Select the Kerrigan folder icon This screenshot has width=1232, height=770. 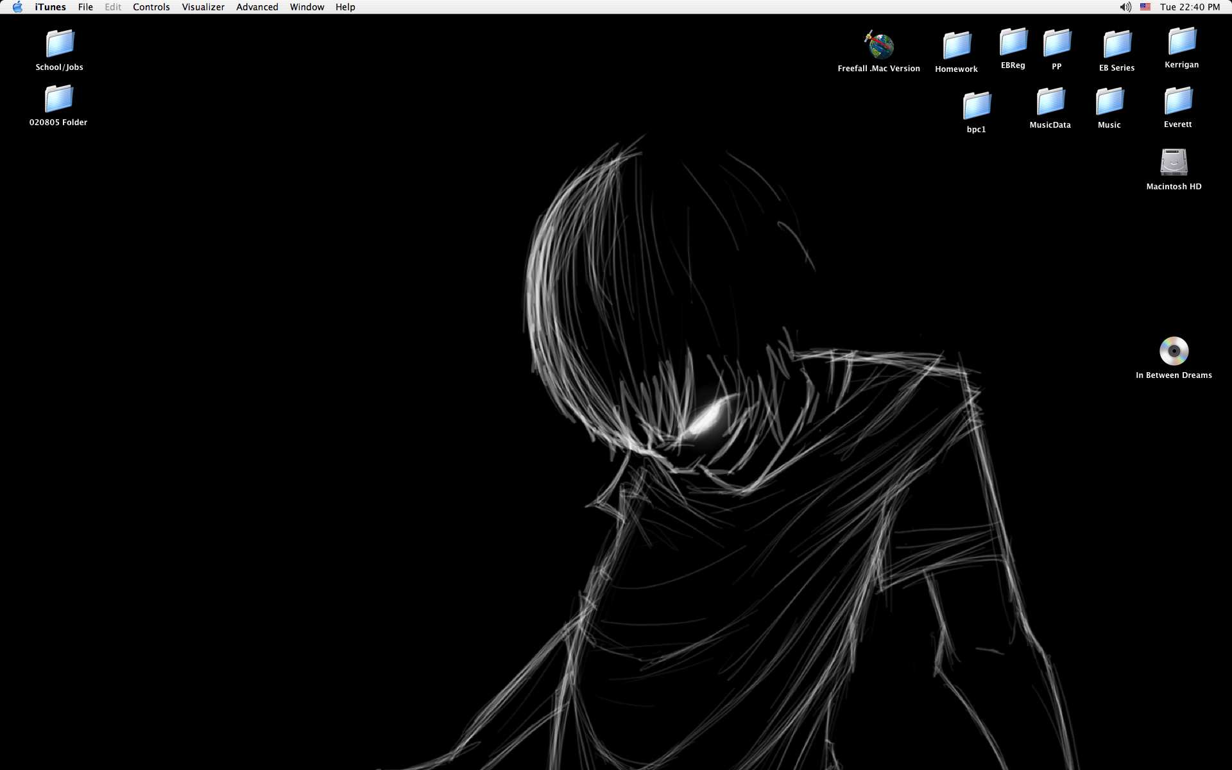(1182, 41)
